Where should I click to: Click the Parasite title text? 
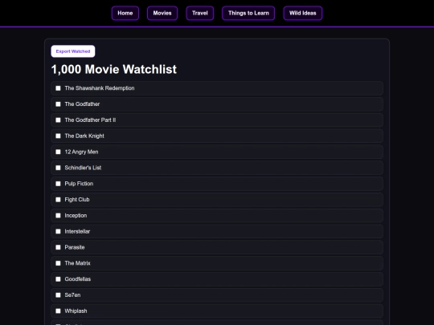pos(75,247)
